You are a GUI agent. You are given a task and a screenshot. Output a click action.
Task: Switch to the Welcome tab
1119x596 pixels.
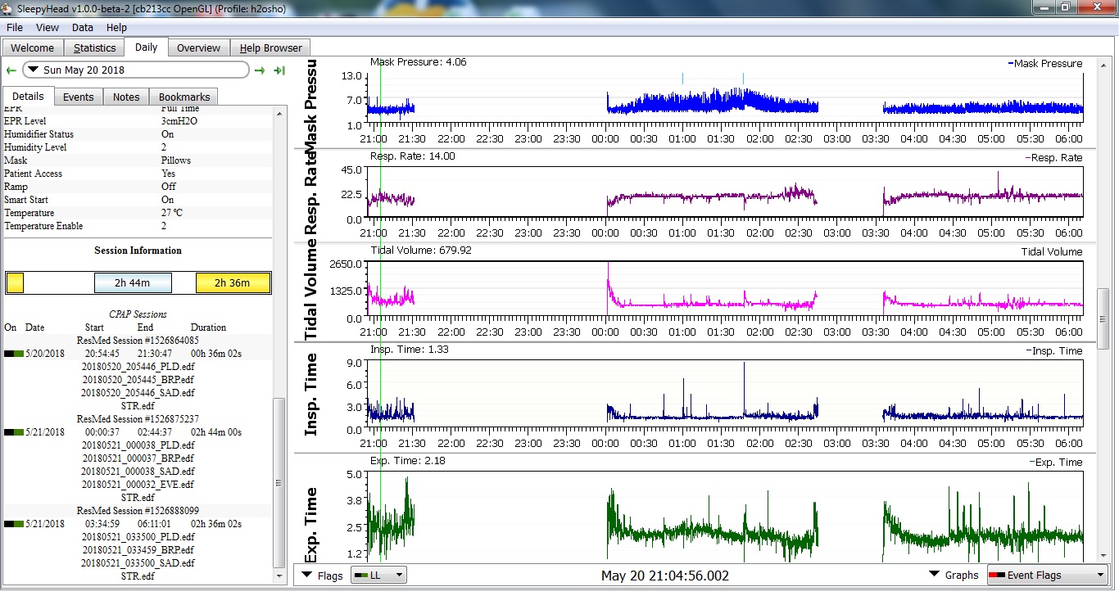[x=33, y=47]
